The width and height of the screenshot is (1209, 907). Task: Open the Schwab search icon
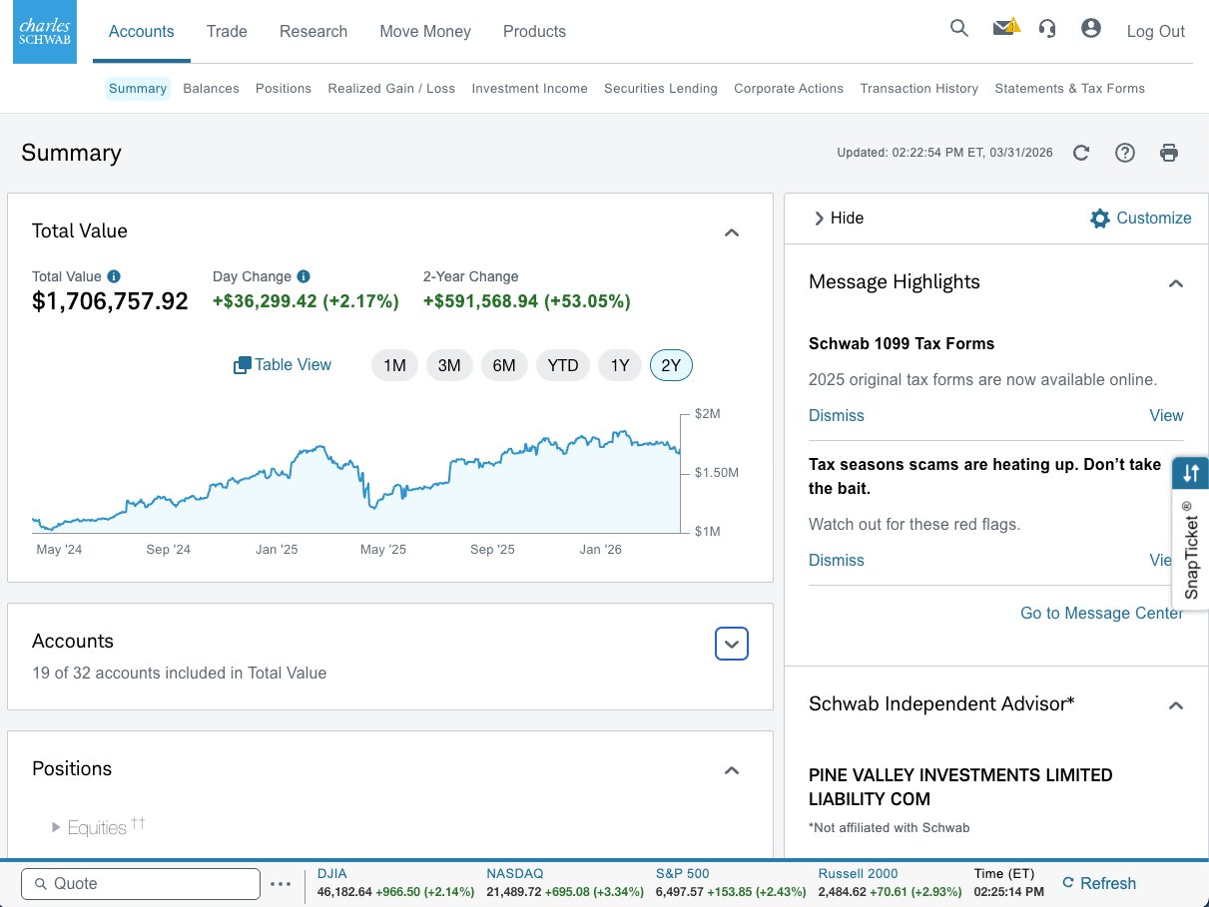click(x=958, y=29)
